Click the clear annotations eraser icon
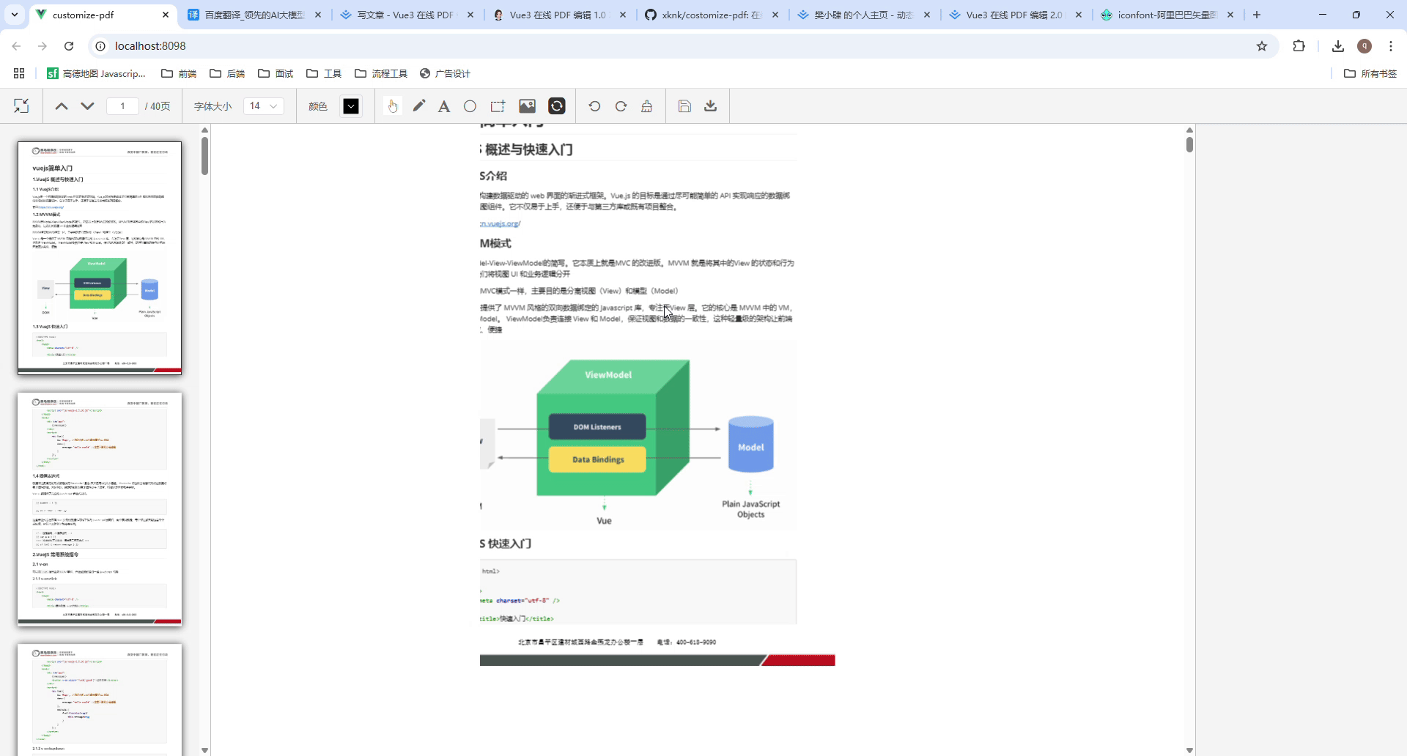 point(646,105)
